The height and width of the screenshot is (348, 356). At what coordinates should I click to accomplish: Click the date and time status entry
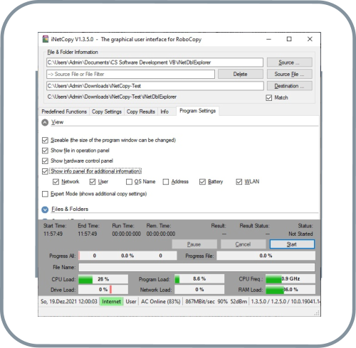pyautogui.click(x=69, y=301)
